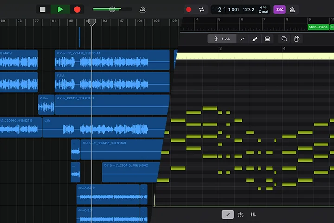Screen dimensions: 334x223
Task: Select audio region ending in 74419
Action: [x=19, y=60]
